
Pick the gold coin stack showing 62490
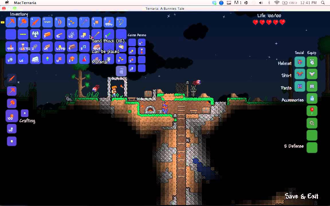(60, 47)
